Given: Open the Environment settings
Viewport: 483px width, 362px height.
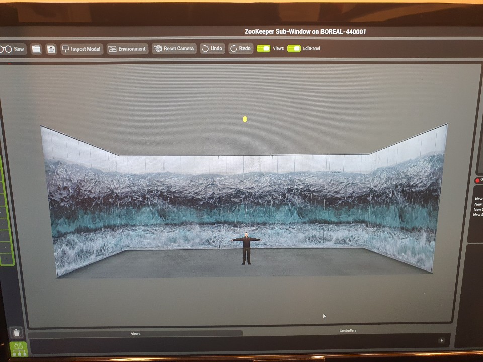Looking at the screenshot, I should point(127,49).
